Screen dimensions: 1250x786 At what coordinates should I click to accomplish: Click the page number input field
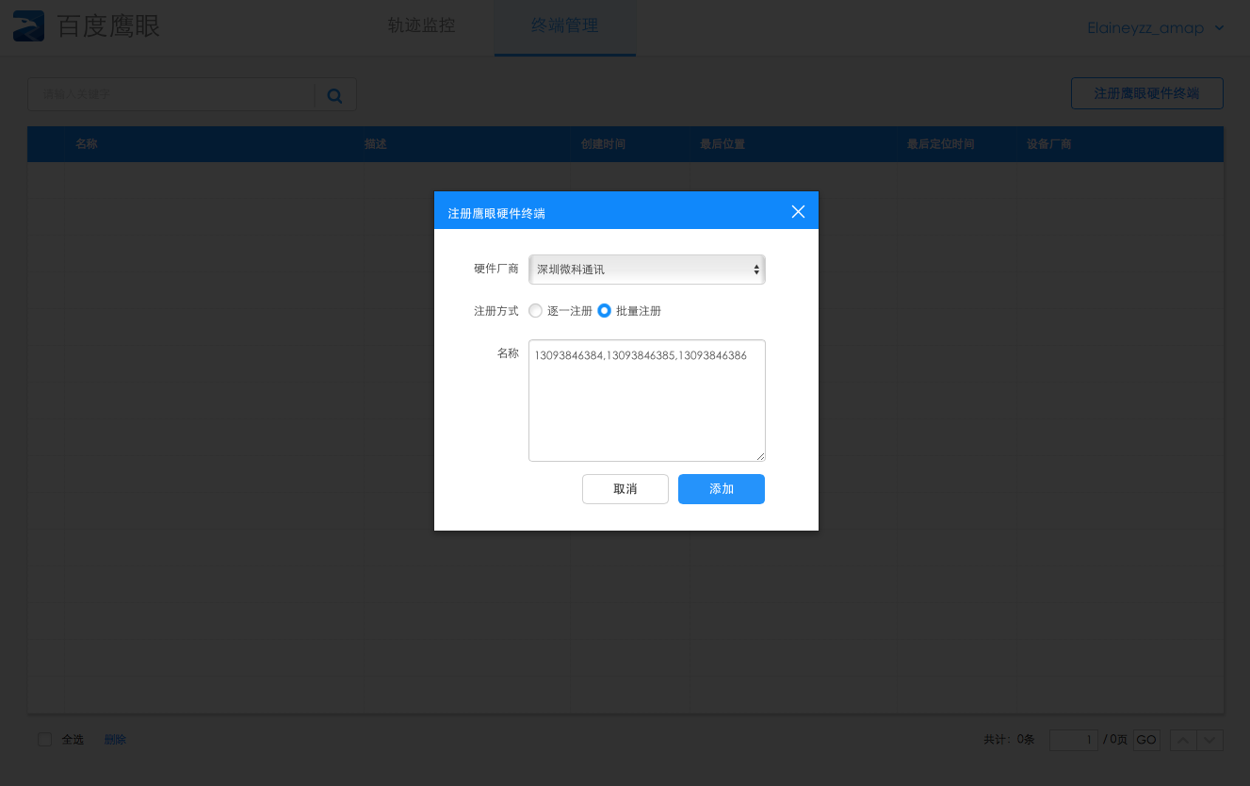(1073, 740)
